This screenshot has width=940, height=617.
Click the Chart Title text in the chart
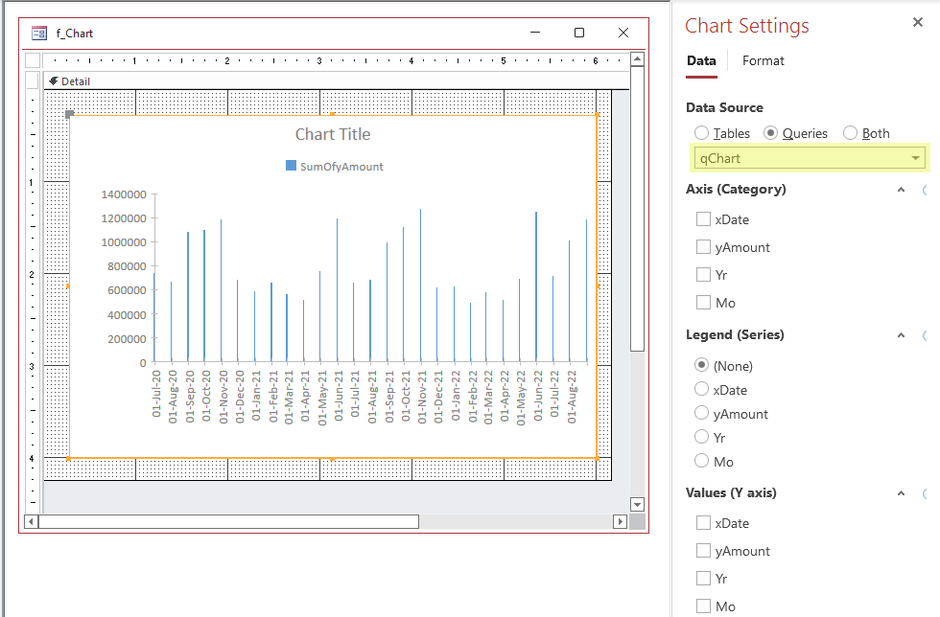point(333,134)
